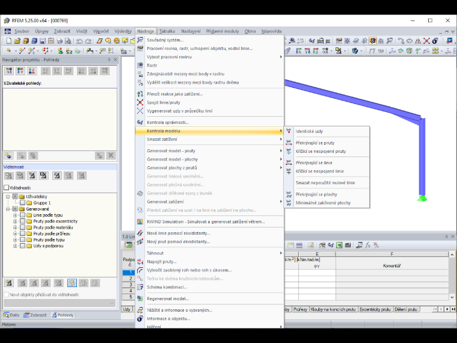Image resolution: width=457 pixels, height=343 pixels.
Task: Click the first visibility icon under Viditelnosti
Action: click(x=9, y=176)
